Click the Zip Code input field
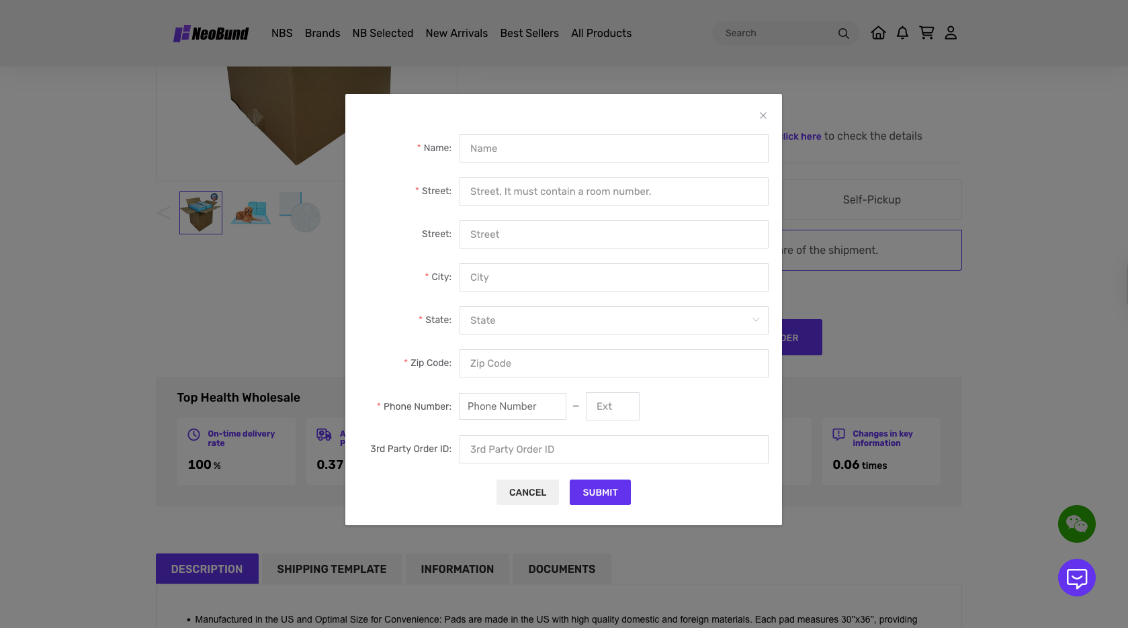The image size is (1128, 628). pyautogui.click(x=613, y=363)
